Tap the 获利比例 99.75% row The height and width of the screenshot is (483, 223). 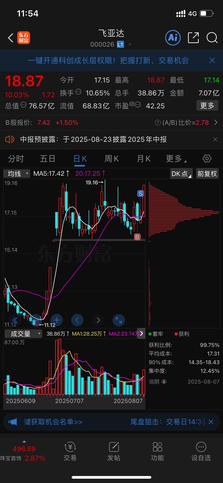coord(184,345)
